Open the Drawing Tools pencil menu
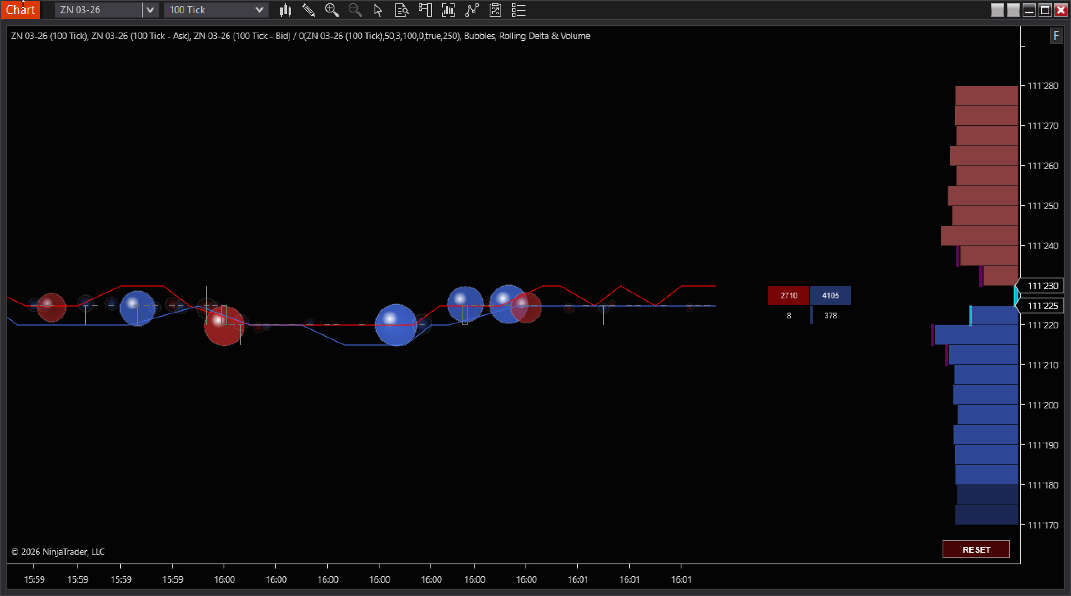 (x=309, y=10)
